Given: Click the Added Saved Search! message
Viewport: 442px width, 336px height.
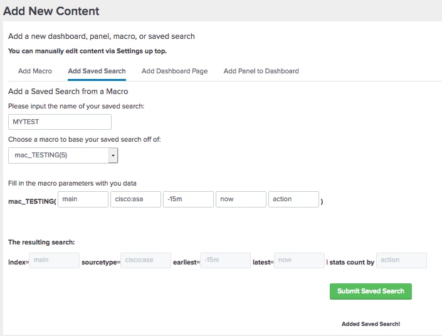Looking at the screenshot, I should click(x=371, y=324).
